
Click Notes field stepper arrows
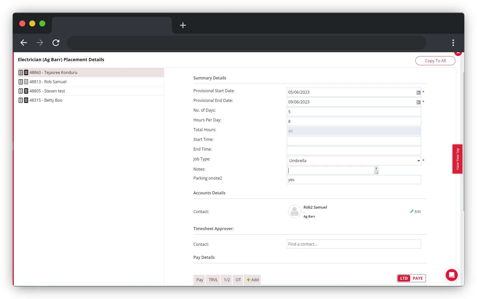click(x=376, y=168)
